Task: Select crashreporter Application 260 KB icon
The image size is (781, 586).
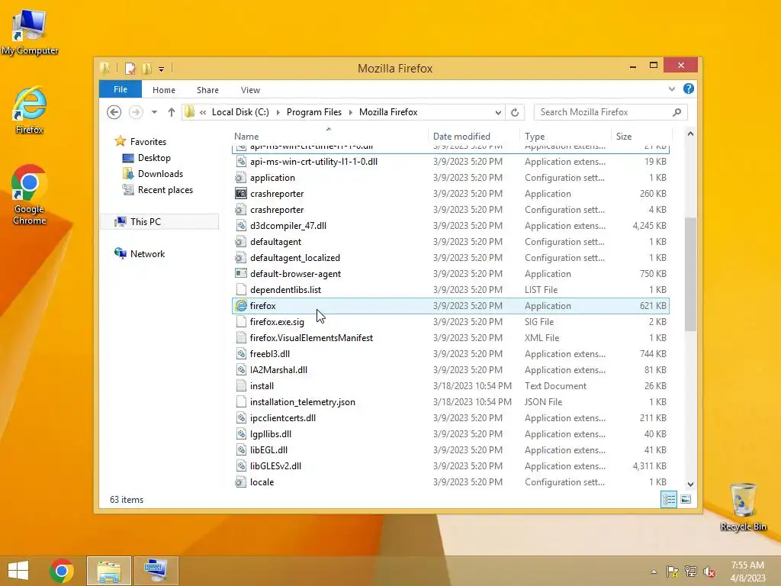Action: 241,194
